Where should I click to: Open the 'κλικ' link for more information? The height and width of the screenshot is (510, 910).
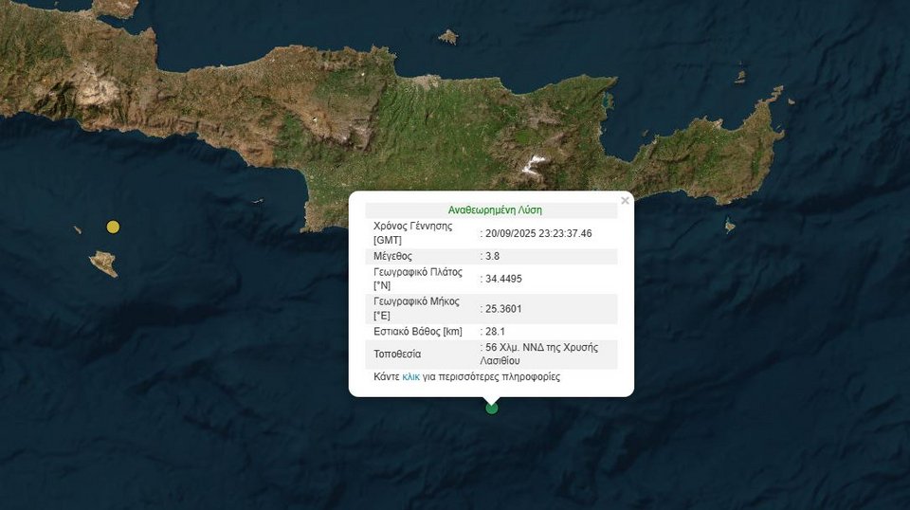[x=410, y=376]
